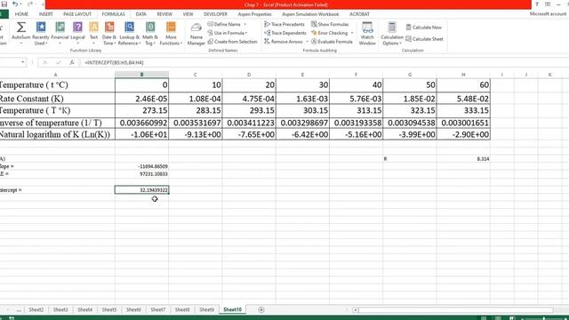569x320 pixels.
Task: Select cell with slope -11694.86509
Action: click(x=141, y=166)
